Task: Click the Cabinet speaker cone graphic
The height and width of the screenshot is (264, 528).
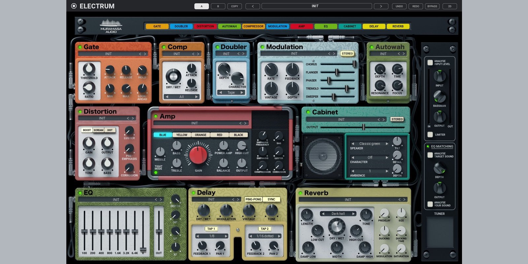Action: [x=323, y=157]
